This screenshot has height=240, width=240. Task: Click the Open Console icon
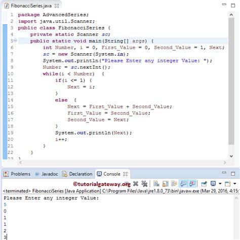click(x=227, y=184)
